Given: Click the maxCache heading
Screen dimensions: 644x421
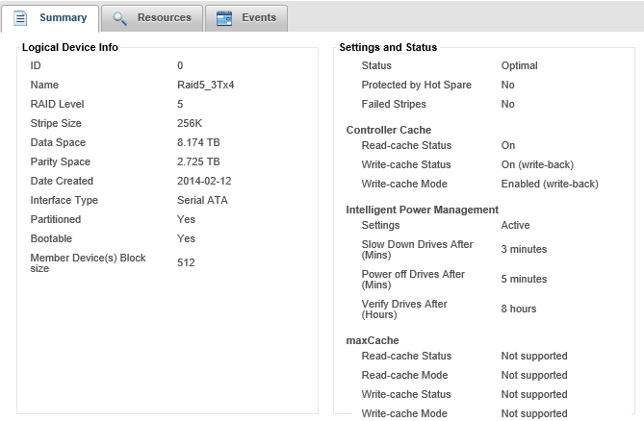Looking at the screenshot, I should [x=373, y=340].
